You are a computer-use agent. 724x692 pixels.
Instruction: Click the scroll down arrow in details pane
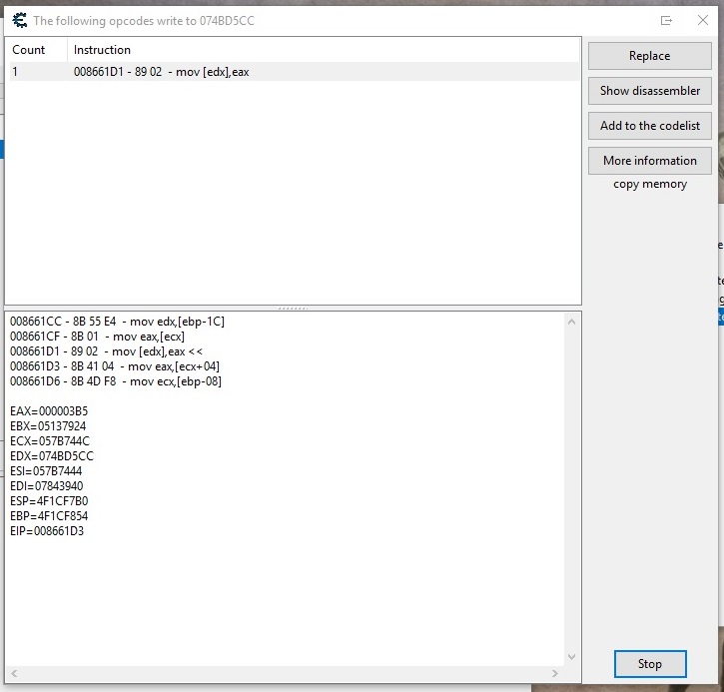[571, 656]
